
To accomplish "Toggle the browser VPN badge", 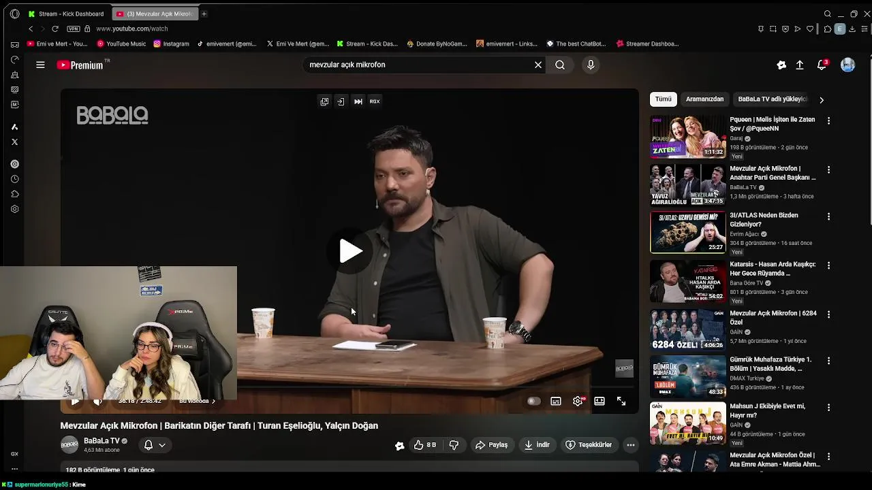I will pos(74,29).
